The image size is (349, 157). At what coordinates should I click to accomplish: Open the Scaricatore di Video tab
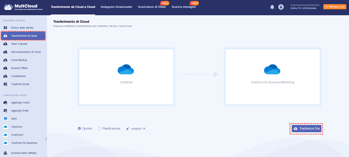152,7
